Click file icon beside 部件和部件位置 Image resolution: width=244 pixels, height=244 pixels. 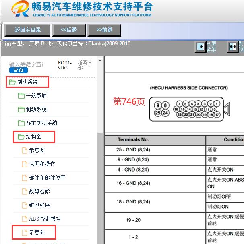pos(25,178)
